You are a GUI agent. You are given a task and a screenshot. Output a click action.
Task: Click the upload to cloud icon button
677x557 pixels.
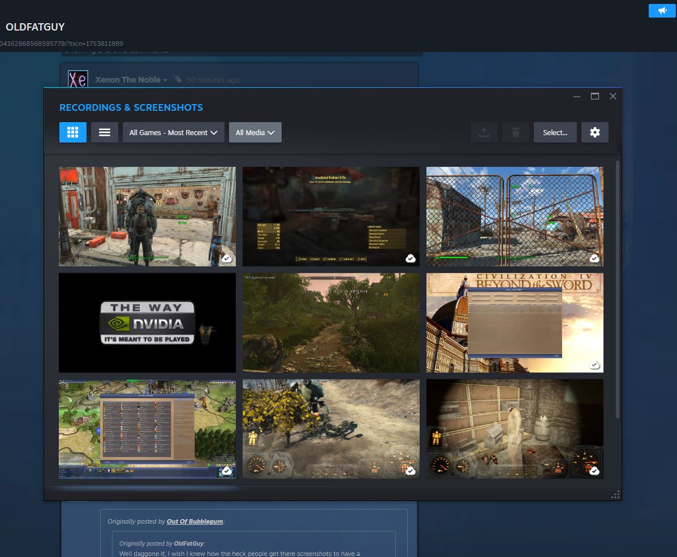[484, 132]
